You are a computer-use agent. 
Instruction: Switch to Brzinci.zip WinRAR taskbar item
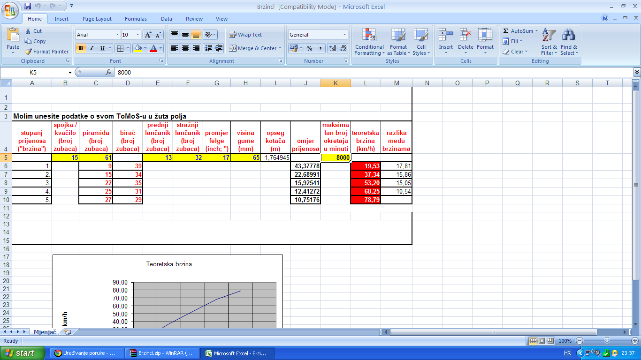coord(163,353)
